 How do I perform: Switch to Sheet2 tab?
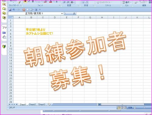[x=33, y=104]
